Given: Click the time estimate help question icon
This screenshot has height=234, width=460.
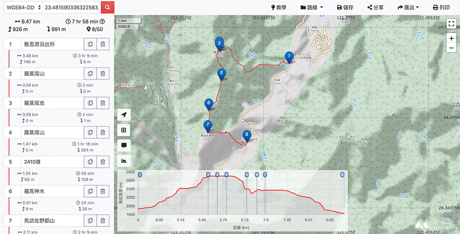Looking at the screenshot, I should (103, 21).
